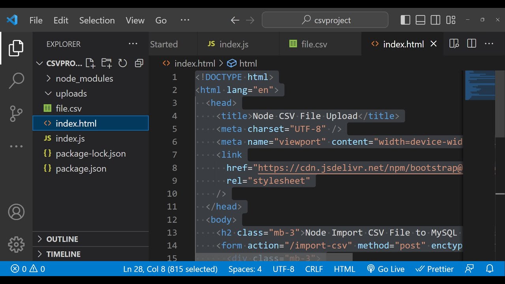This screenshot has width=505, height=284.
Task: Click the csvproject command center search box
Action: click(325, 20)
